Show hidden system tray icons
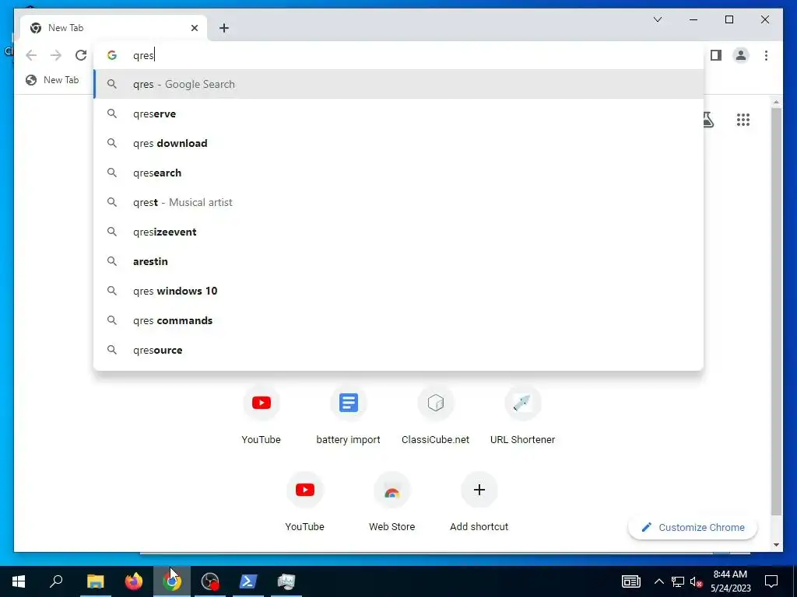797x597 pixels. (x=658, y=581)
